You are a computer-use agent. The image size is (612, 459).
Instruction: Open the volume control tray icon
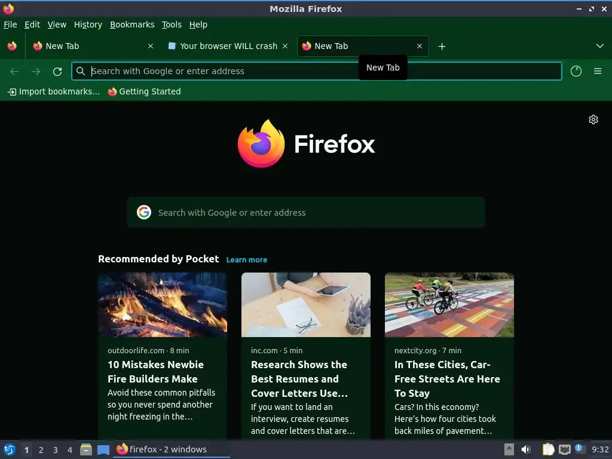[x=526, y=449]
